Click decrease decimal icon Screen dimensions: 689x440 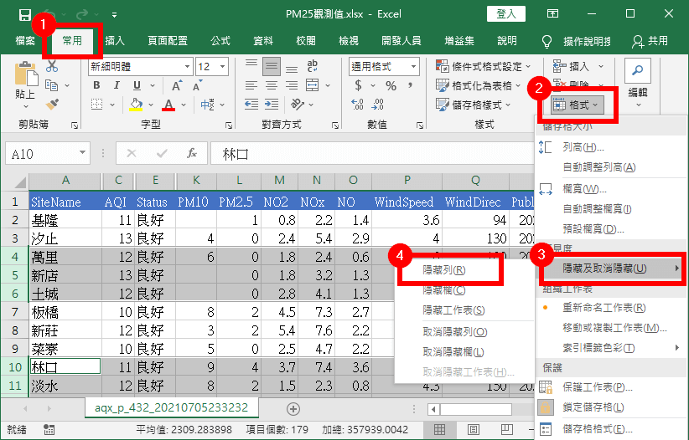[x=378, y=105]
